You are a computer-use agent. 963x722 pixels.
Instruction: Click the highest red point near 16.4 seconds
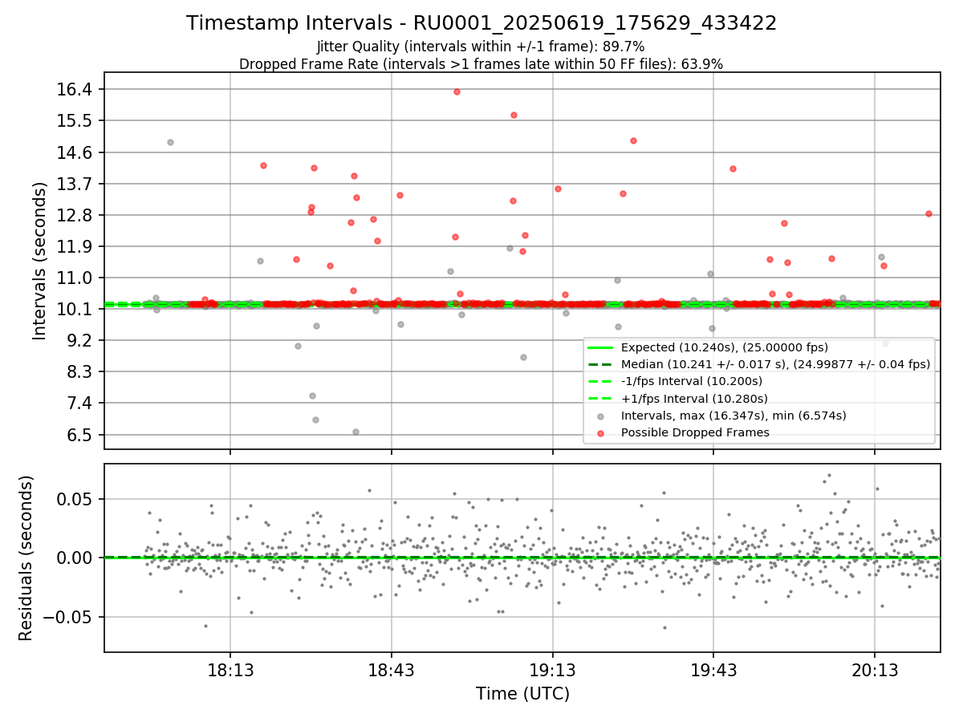(x=457, y=91)
